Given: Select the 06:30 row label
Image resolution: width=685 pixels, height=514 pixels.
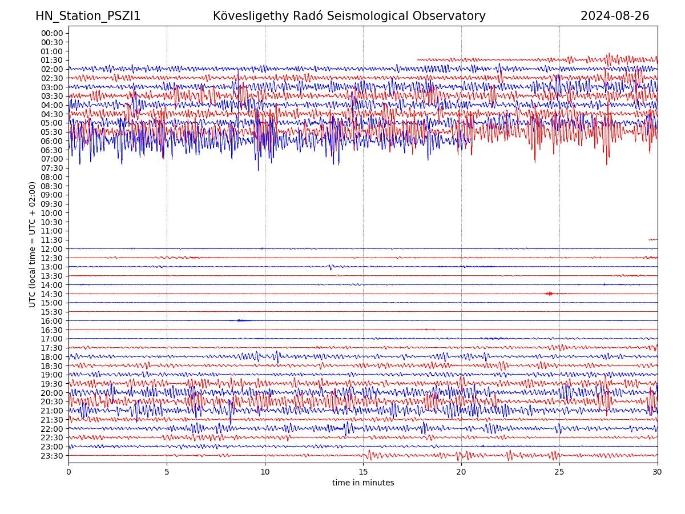Looking at the screenshot, I should (x=51, y=150).
